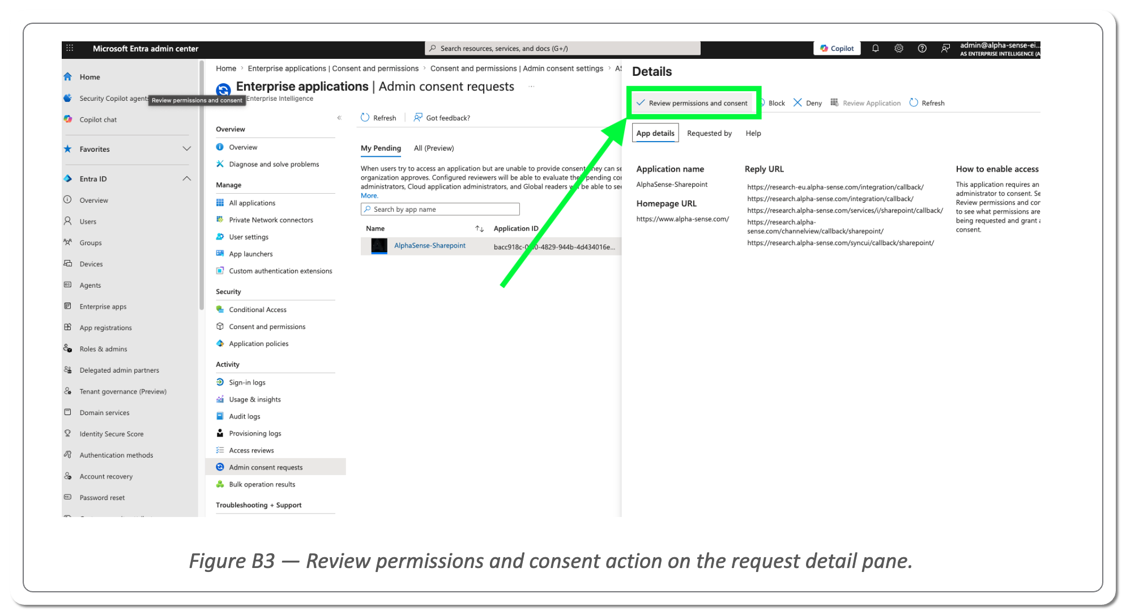Click the Home breadcrumb link
This screenshot has width=1126, height=615.
tap(226, 69)
